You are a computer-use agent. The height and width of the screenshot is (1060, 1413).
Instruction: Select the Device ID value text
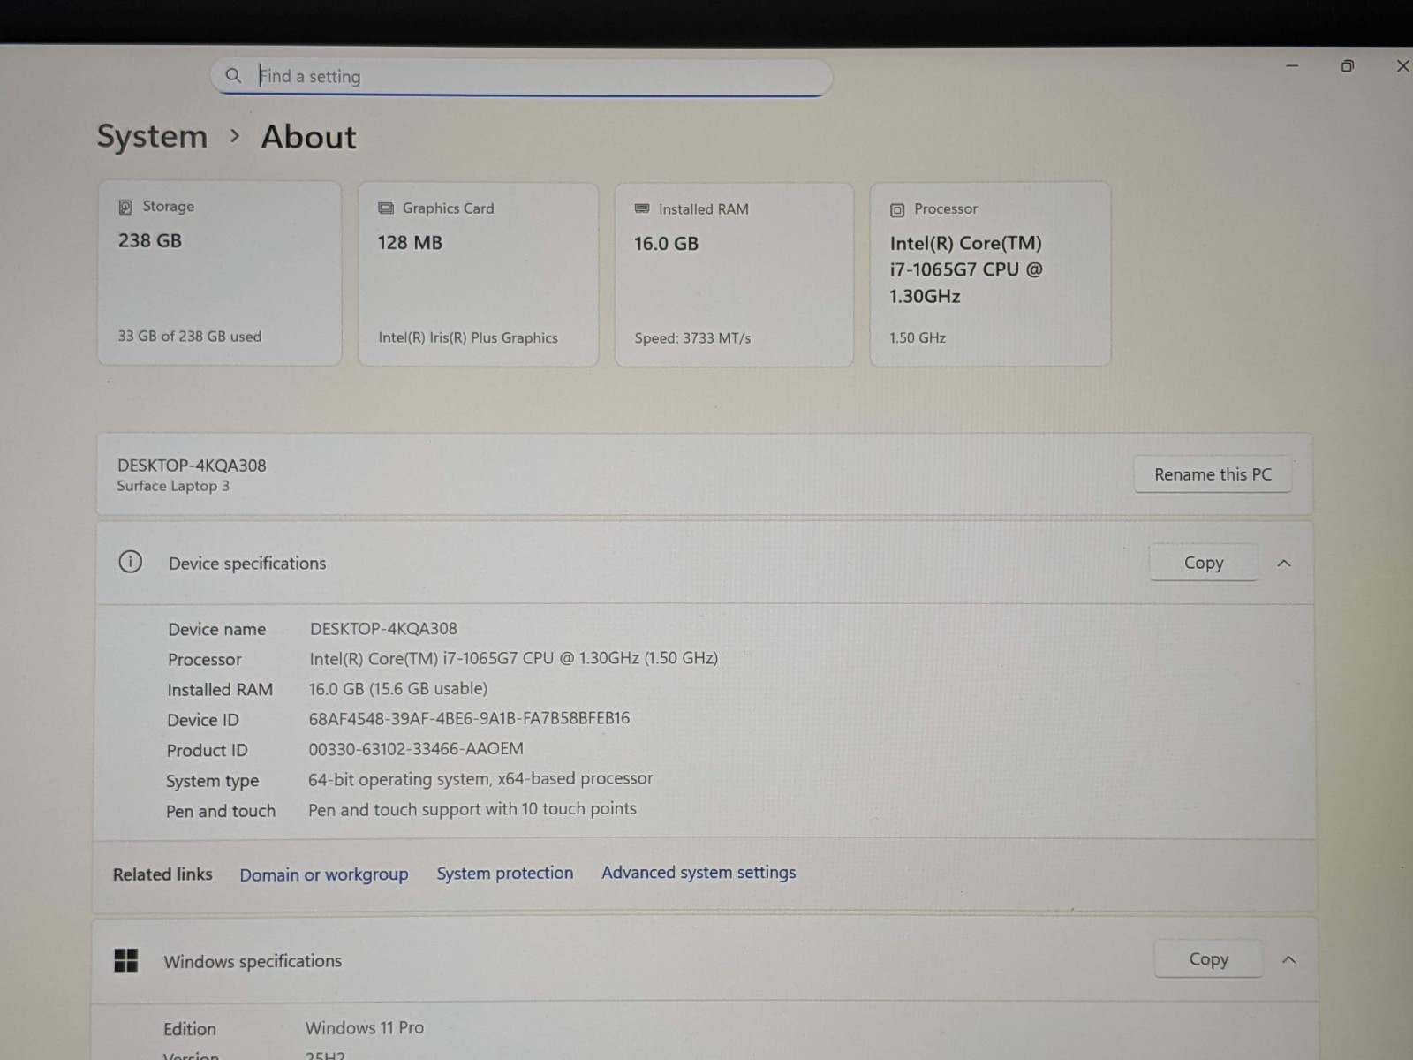pyautogui.click(x=469, y=718)
